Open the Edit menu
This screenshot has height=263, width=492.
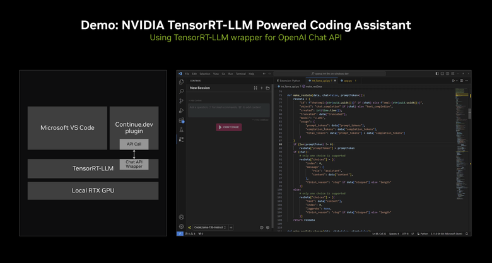194,74
